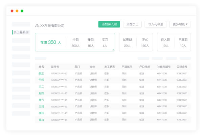Filter by 正式 150人
203x137 pixels.
click(145, 43)
